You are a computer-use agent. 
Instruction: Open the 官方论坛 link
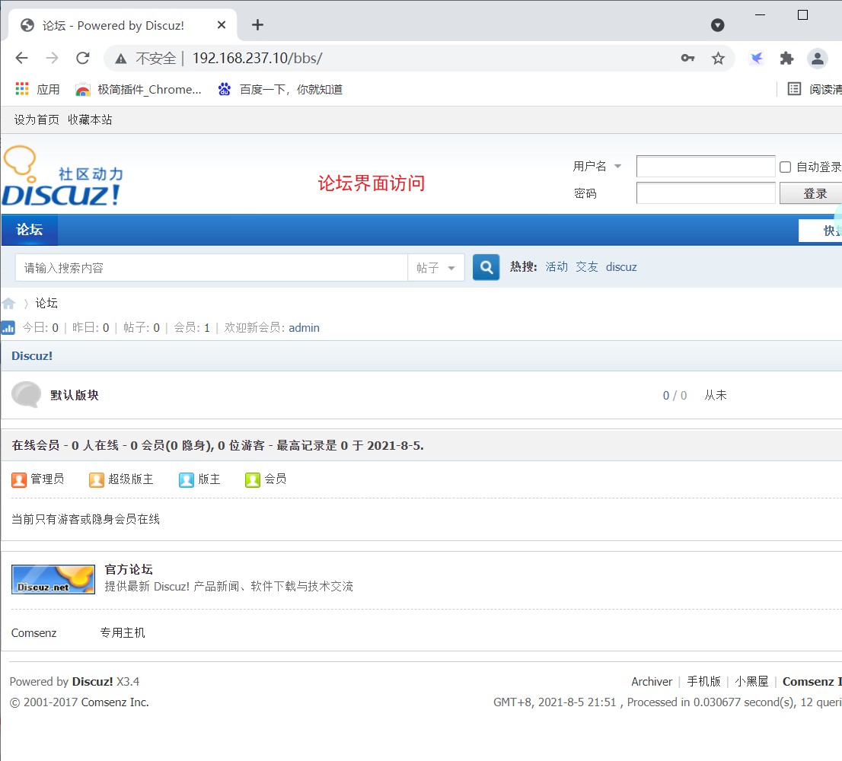[x=129, y=569]
